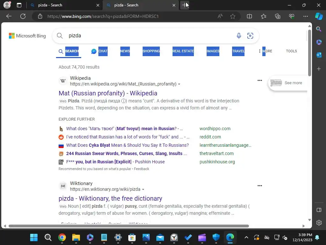Open Edge Settings and more menu
This screenshot has width=326, height=245.
(x=305, y=16)
